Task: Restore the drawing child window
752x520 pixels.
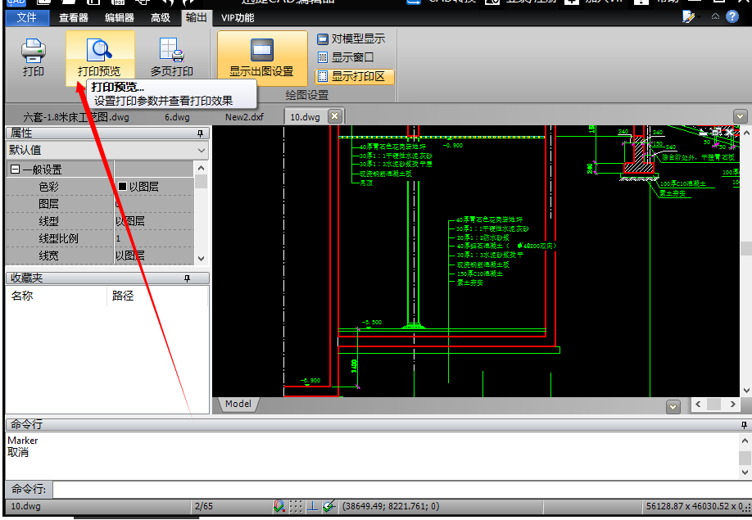Action: click(716, 131)
